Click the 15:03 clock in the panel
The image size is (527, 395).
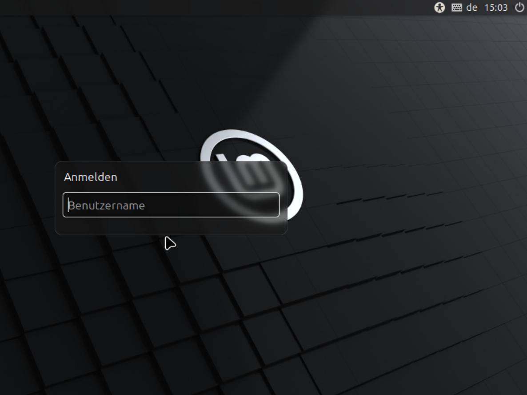[x=496, y=8]
